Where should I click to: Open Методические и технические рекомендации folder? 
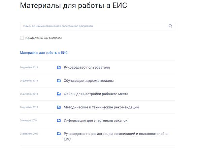click(101, 107)
